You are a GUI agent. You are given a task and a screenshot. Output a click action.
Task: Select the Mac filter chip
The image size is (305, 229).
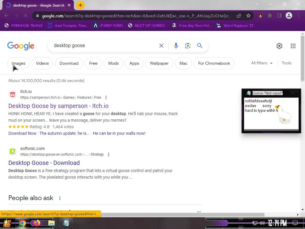coord(183,63)
